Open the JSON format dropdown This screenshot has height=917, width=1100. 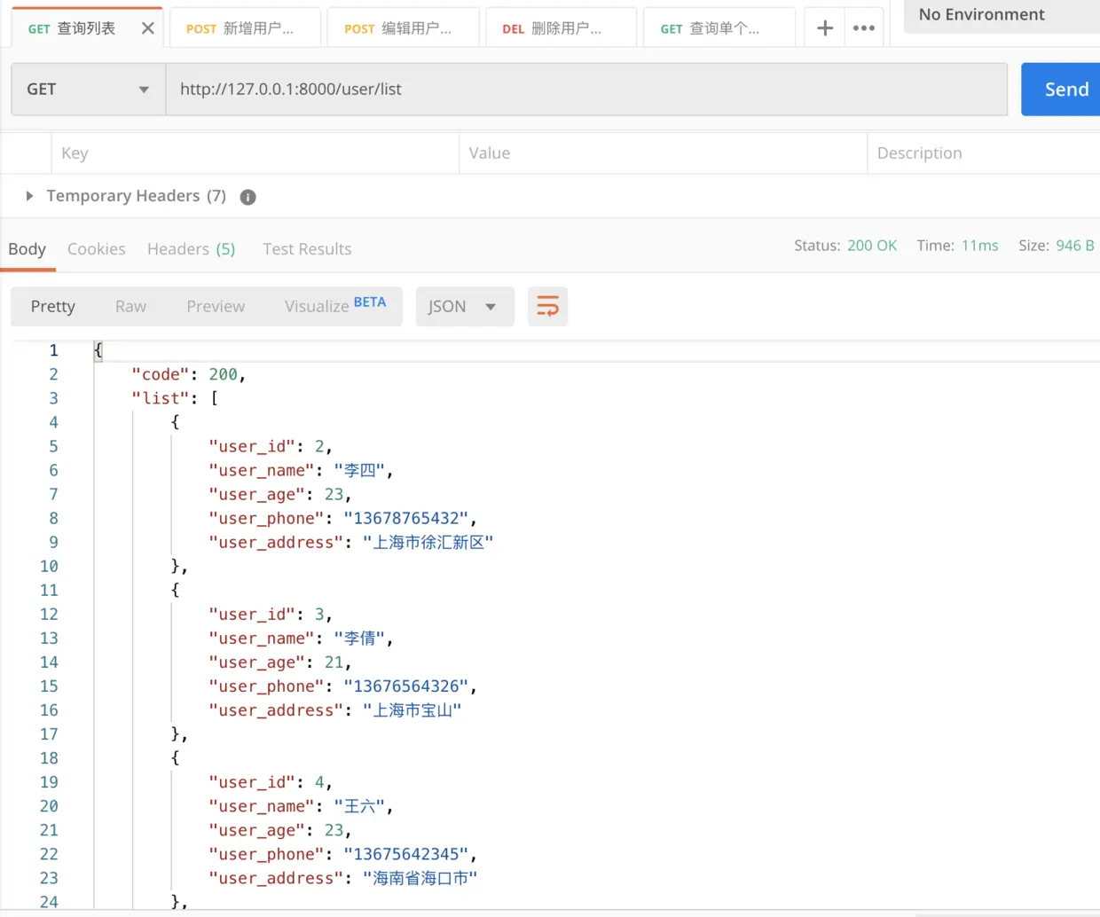click(465, 307)
